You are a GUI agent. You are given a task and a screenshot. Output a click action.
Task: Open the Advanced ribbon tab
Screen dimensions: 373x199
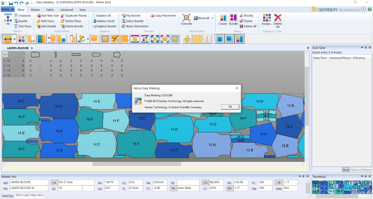67,10
